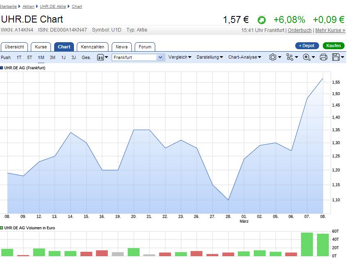Click the März axis label

click(244, 221)
